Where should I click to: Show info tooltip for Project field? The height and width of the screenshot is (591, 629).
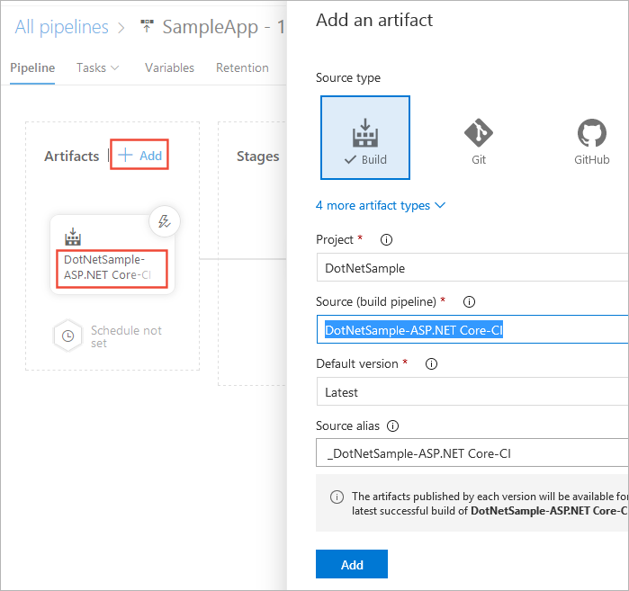[x=386, y=240]
